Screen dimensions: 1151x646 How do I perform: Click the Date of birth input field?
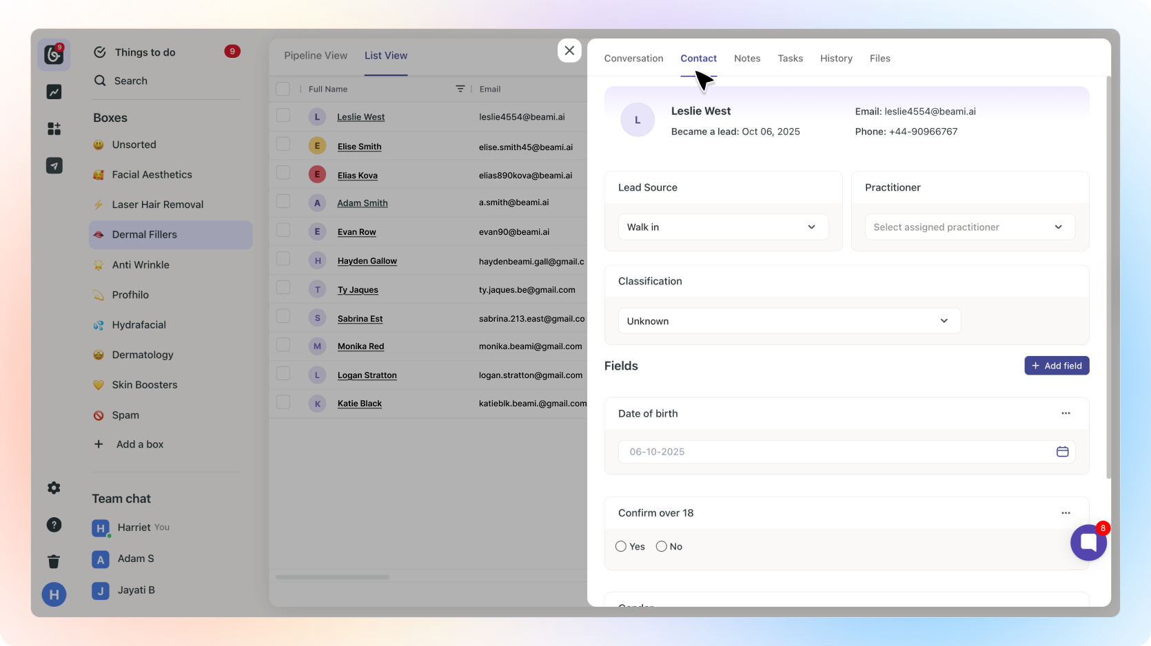(x=846, y=452)
